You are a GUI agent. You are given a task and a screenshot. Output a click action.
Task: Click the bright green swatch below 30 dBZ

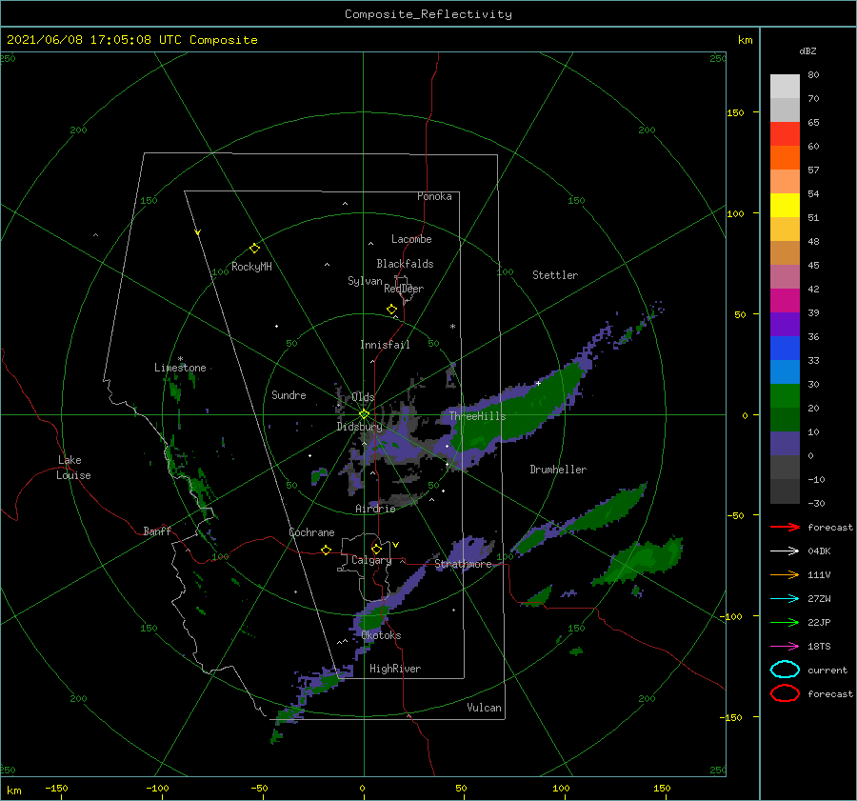[785, 395]
